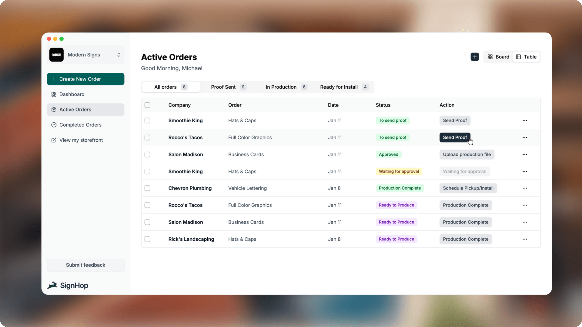Click Rick's Landscaping company name
This screenshot has height=327, width=582.
[x=191, y=239]
